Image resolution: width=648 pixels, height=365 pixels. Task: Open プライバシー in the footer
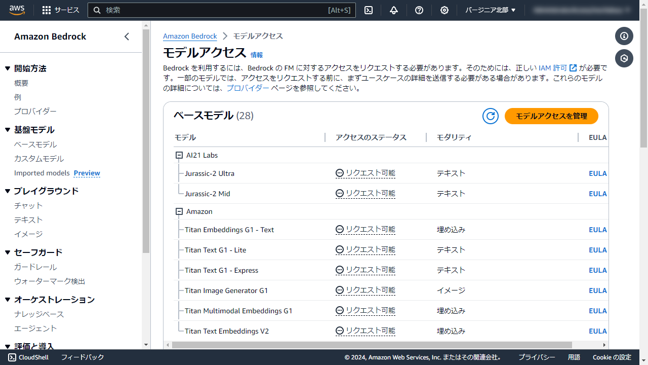[x=537, y=357]
